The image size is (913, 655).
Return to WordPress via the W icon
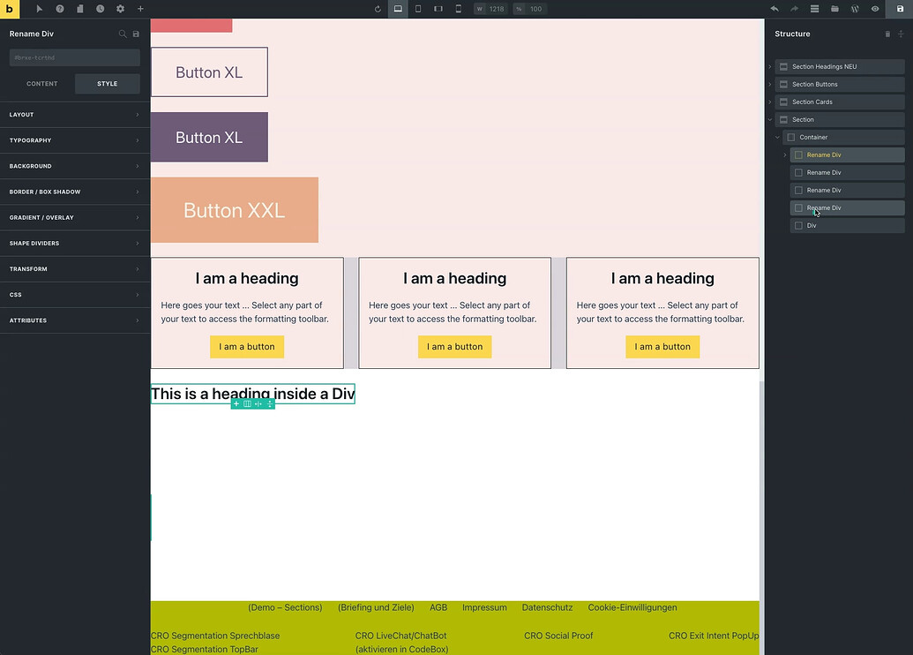856,9
